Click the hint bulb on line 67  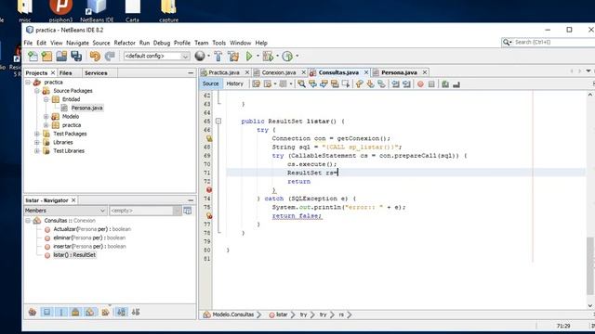[209, 138]
